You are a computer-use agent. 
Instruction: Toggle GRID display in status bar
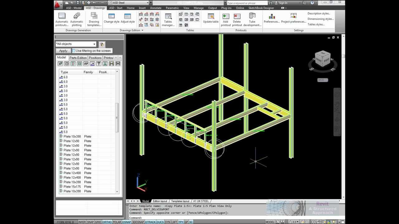tap(98, 222)
